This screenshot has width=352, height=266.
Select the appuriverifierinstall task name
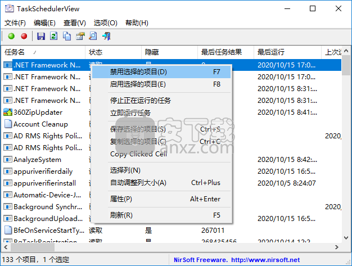(x=44, y=183)
